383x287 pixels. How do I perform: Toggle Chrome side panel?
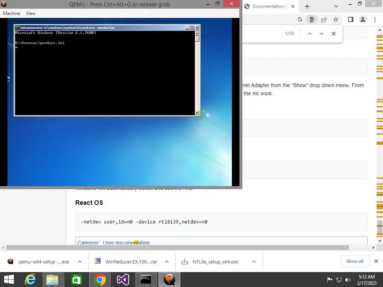coord(351,19)
